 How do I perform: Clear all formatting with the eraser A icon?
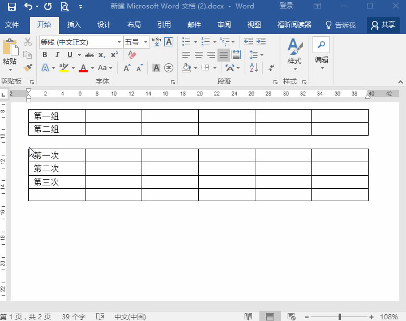132,54
